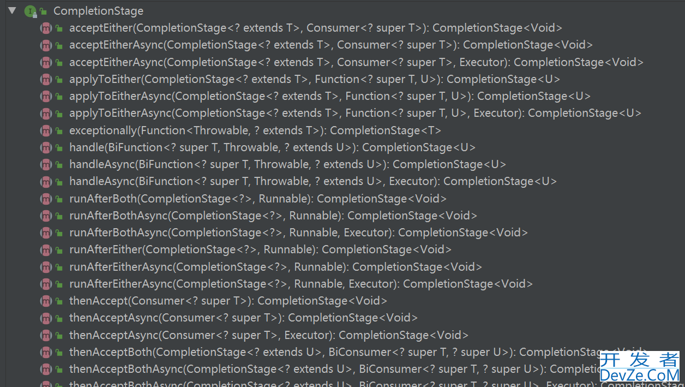Click method icon beside exceptionally
685x387 pixels.
tap(46, 130)
